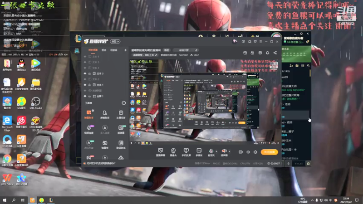Add a 多媒体 media source
Viewport: 363px width, 204px height.
click(x=199, y=152)
